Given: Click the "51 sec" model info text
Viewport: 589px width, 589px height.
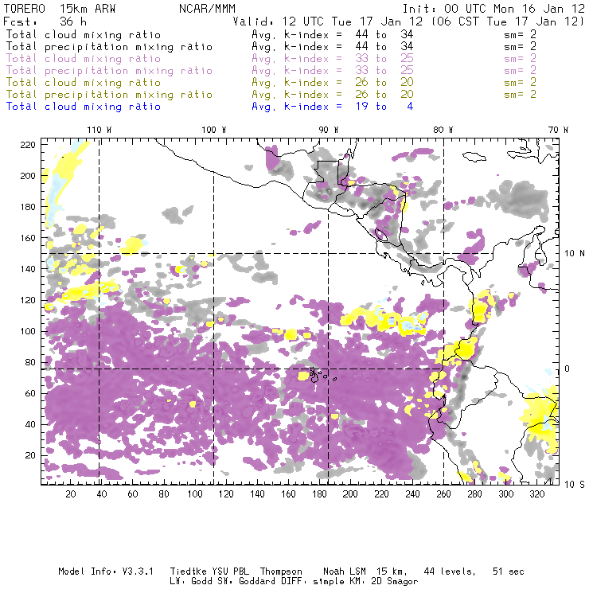Looking at the screenshot, I should [x=509, y=571].
